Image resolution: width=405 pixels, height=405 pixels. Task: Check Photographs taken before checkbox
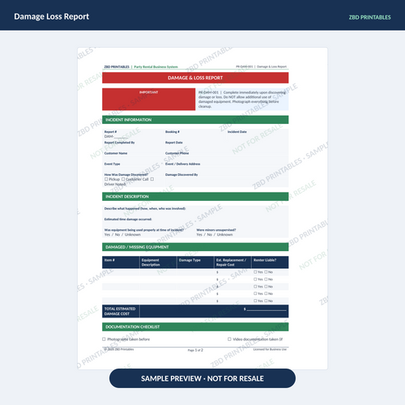pyautogui.click(x=104, y=339)
